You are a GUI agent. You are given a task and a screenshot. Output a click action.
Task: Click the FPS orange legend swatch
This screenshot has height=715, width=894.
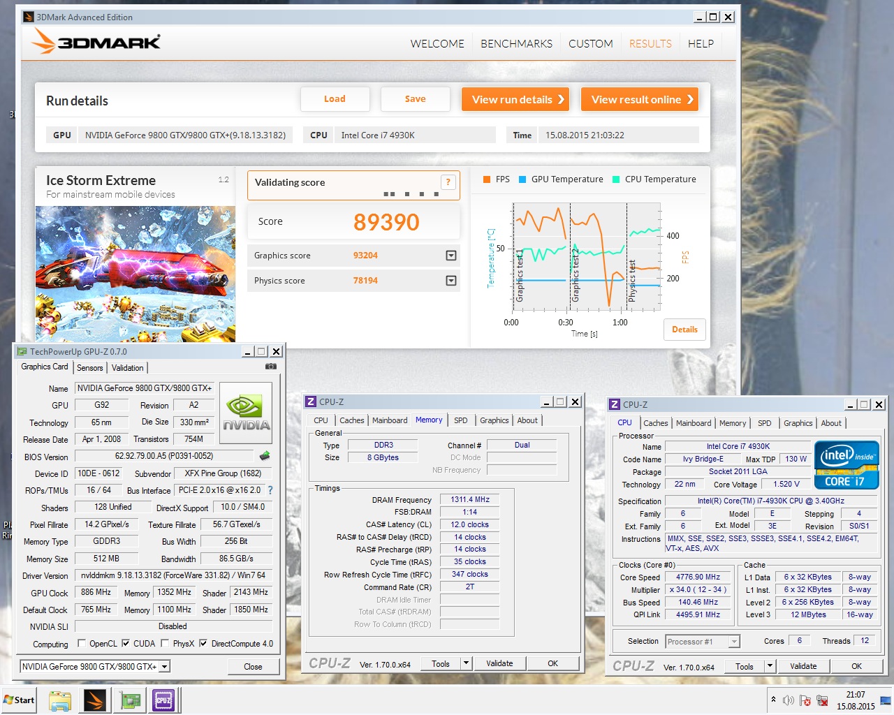tap(487, 179)
